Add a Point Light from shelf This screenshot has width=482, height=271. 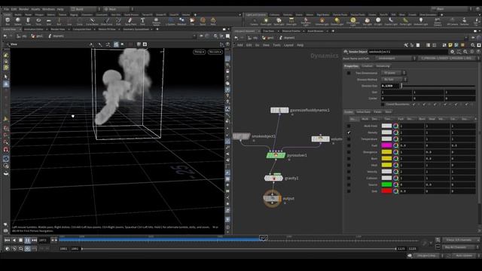point(266,21)
